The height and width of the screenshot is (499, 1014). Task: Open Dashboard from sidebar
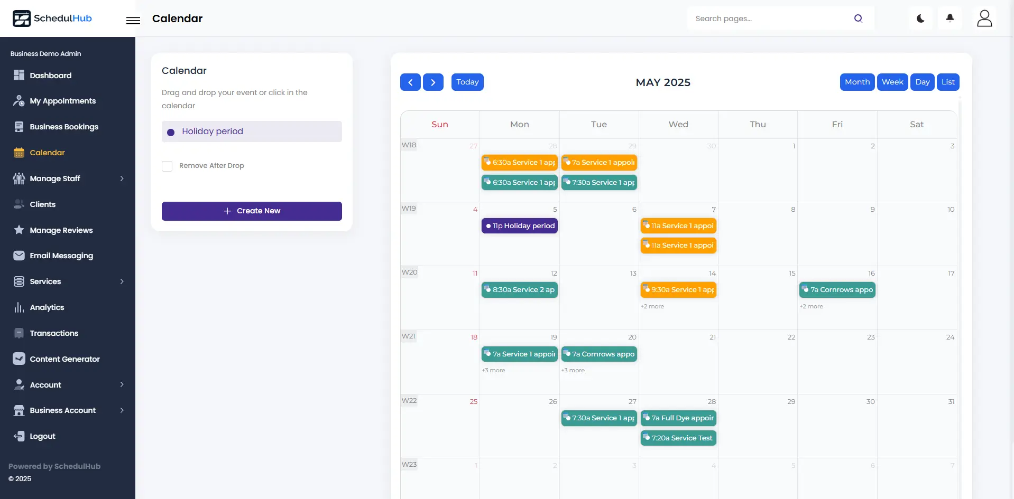click(51, 76)
